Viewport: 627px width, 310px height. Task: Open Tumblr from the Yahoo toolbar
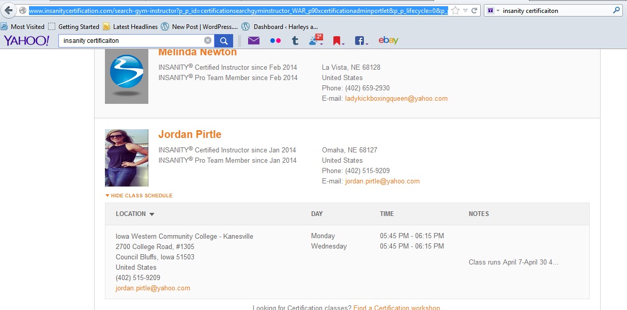[295, 40]
